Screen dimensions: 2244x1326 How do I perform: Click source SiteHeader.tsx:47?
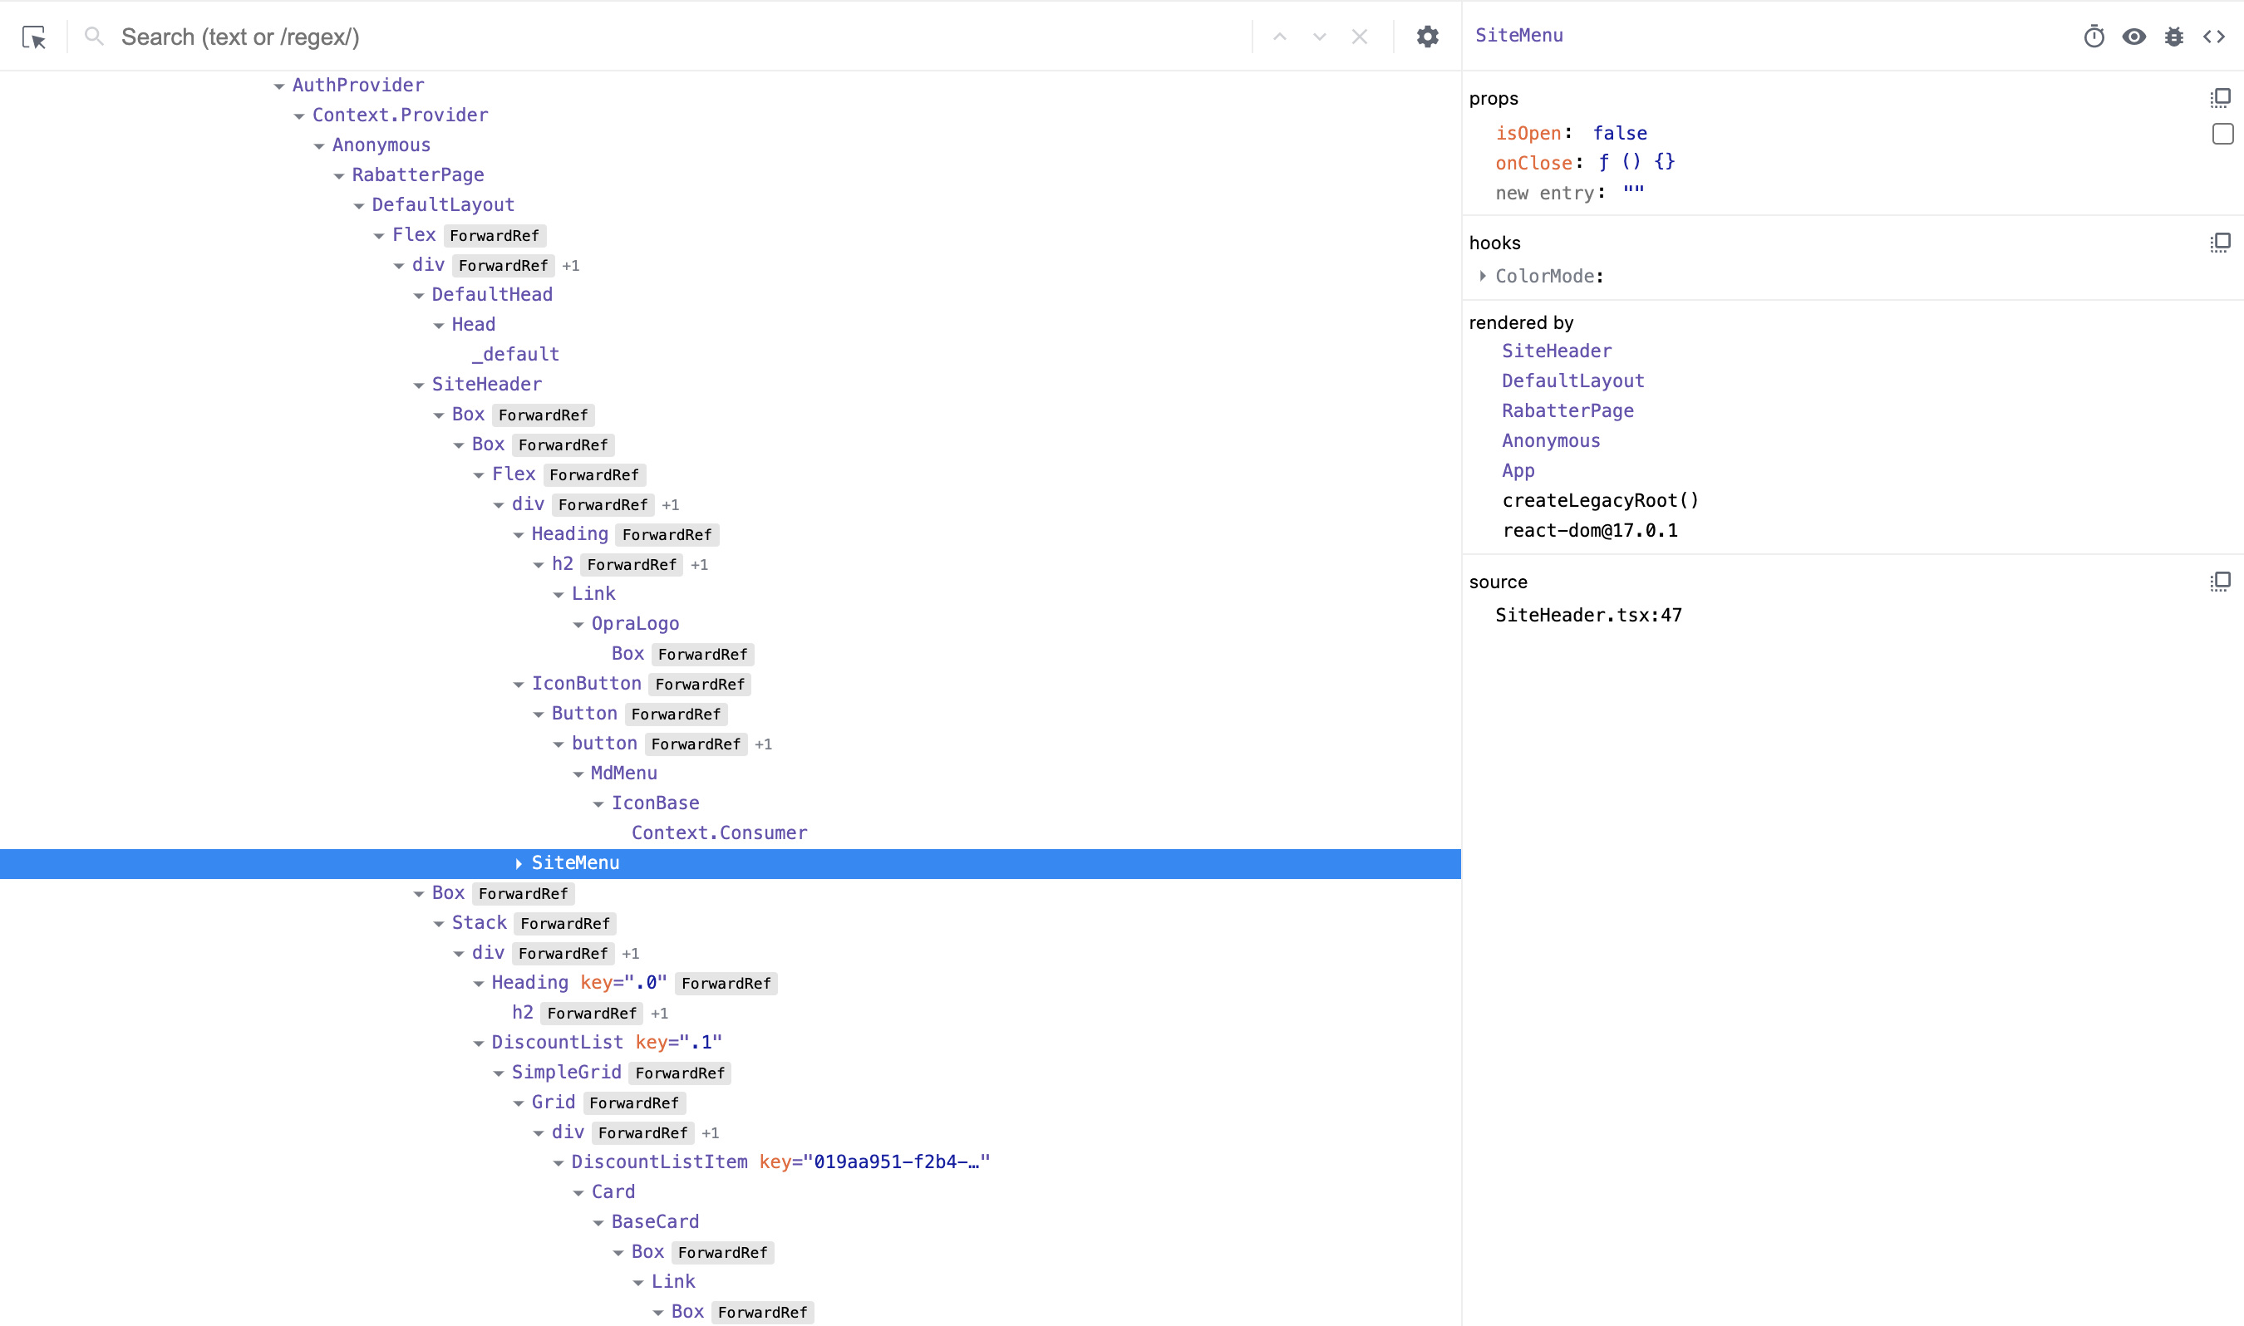[1588, 615]
